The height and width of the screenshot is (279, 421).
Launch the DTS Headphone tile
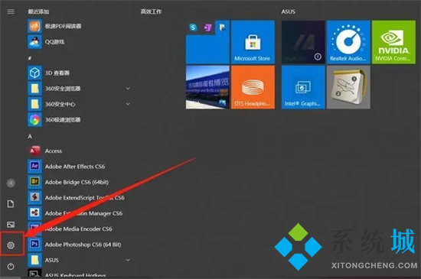(x=253, y=87)
